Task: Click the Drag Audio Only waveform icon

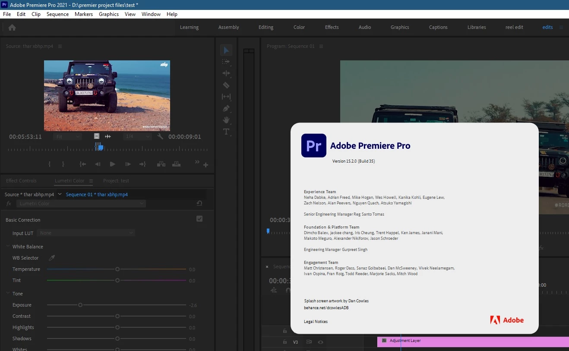Action: 108,136
